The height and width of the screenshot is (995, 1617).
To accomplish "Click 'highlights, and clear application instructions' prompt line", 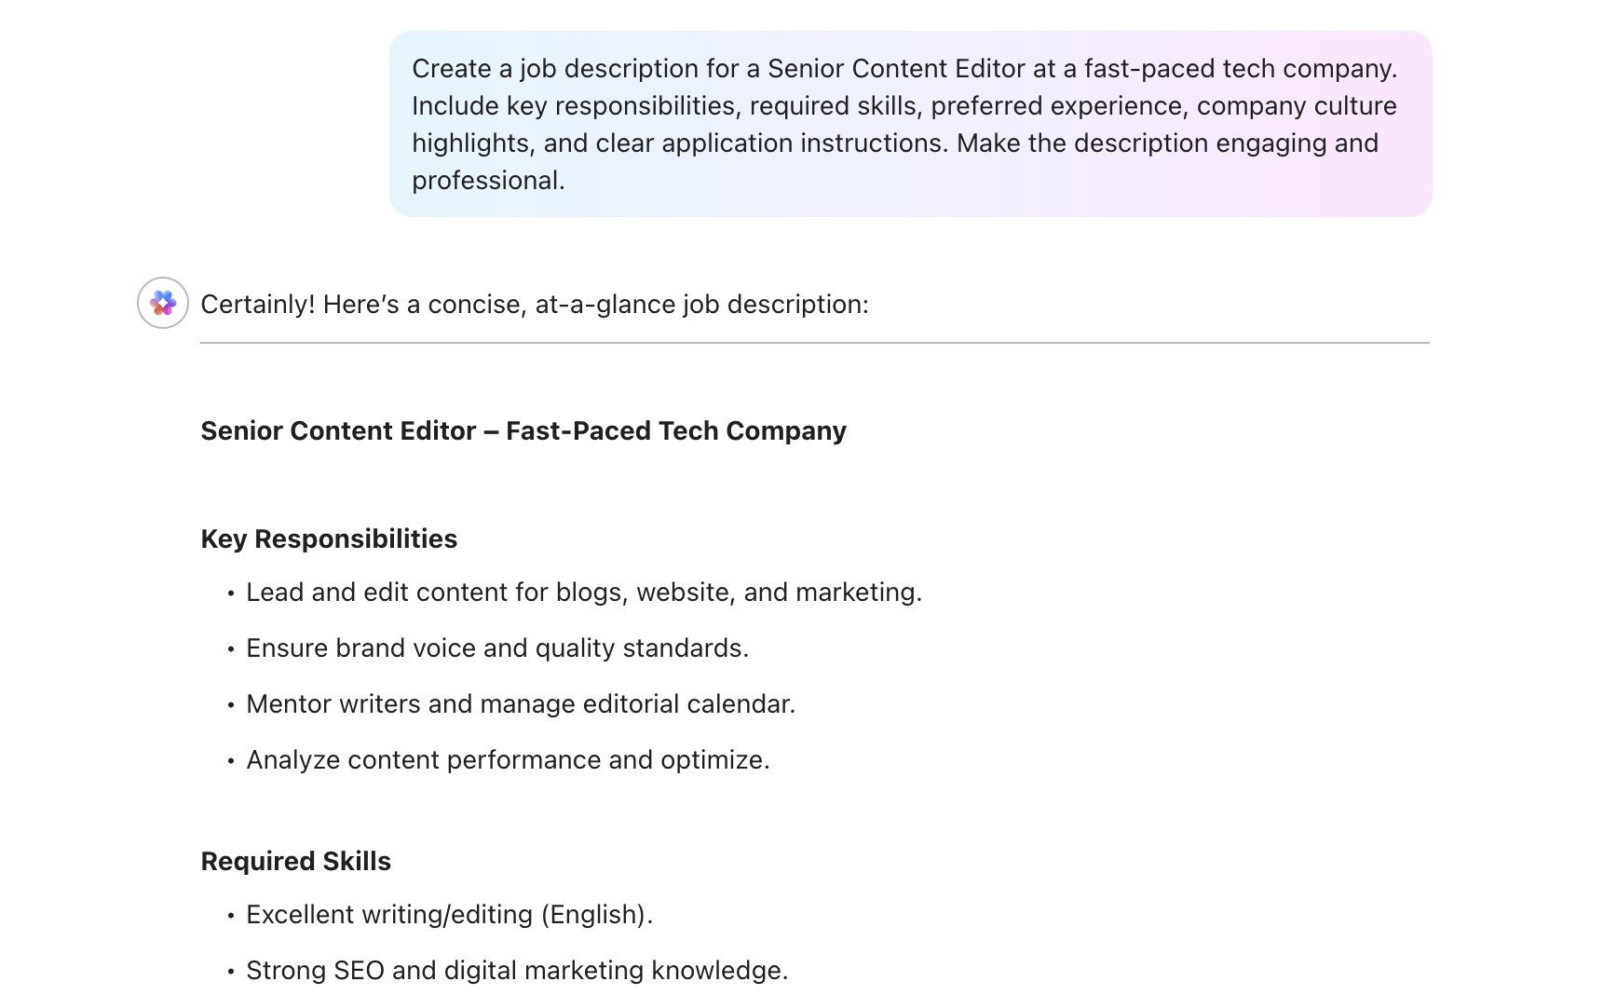I will (681, 143).
